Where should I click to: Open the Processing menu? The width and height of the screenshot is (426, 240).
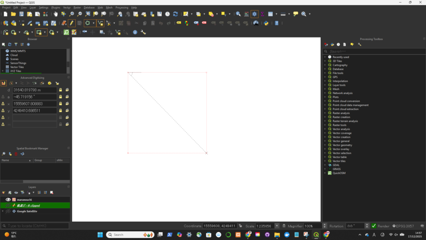[121, 7]
